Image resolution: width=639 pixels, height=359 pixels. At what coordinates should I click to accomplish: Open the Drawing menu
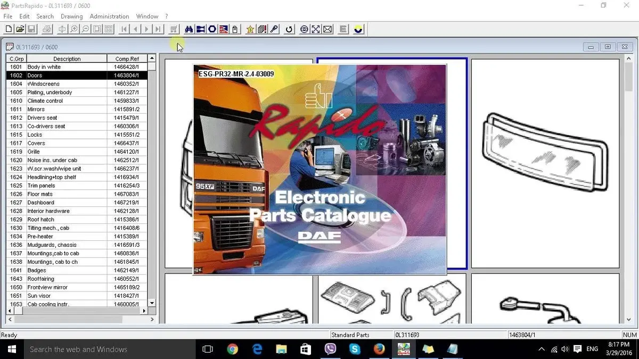[71, 16]
